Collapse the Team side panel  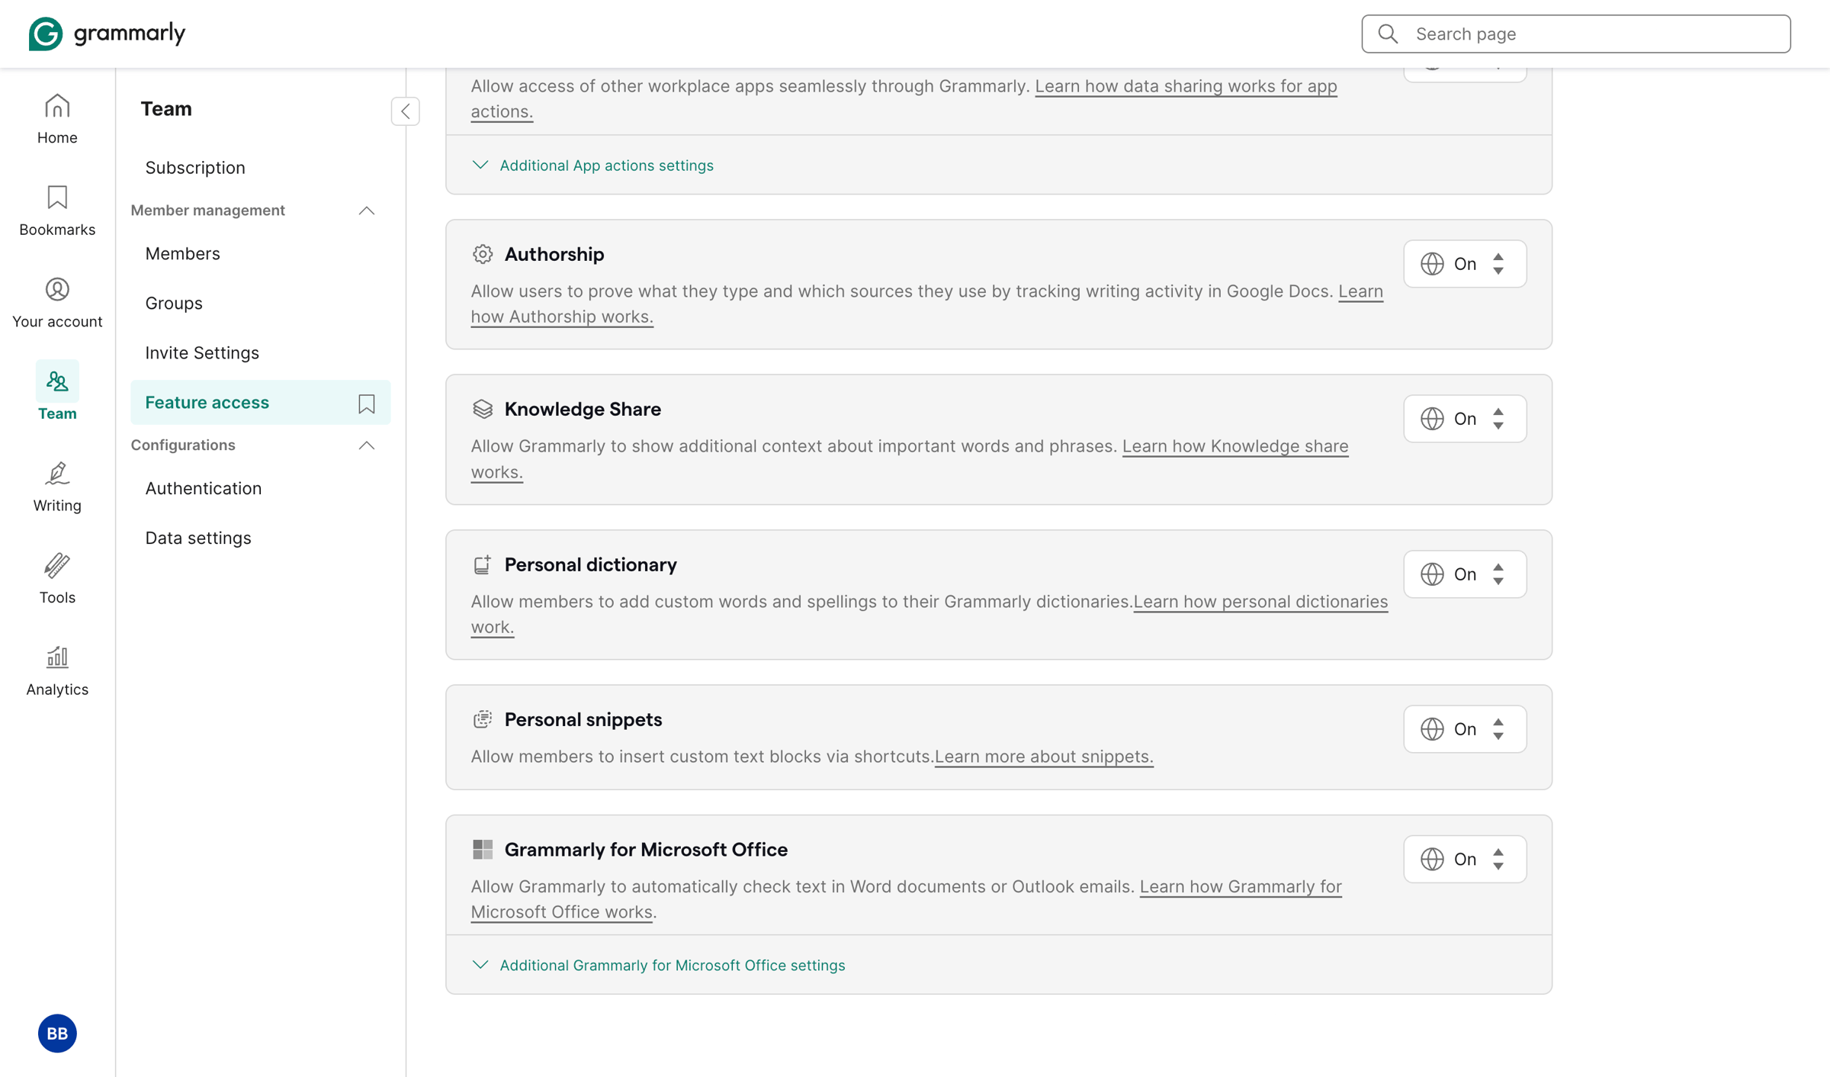click(406, 111)
